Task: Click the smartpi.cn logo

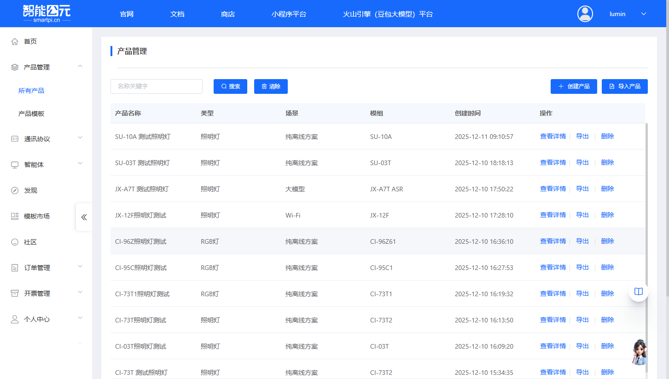Action: [47, 14]
